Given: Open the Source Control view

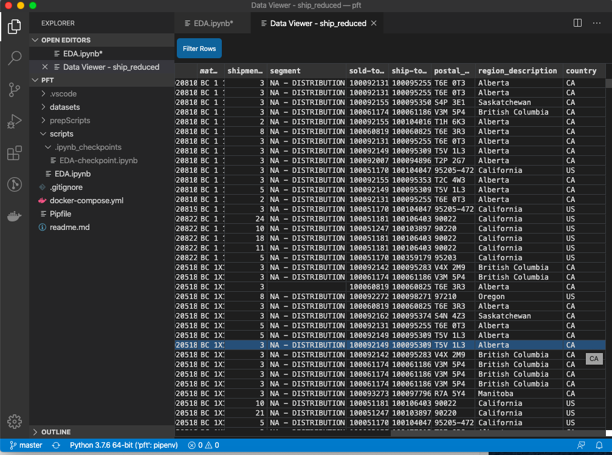Looking at the screenshot, I should click(14, 89).
